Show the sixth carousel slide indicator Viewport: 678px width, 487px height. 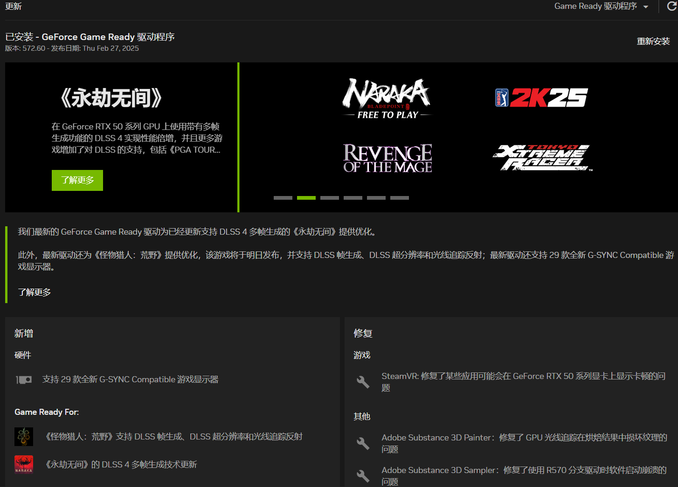tap(400, 198)
